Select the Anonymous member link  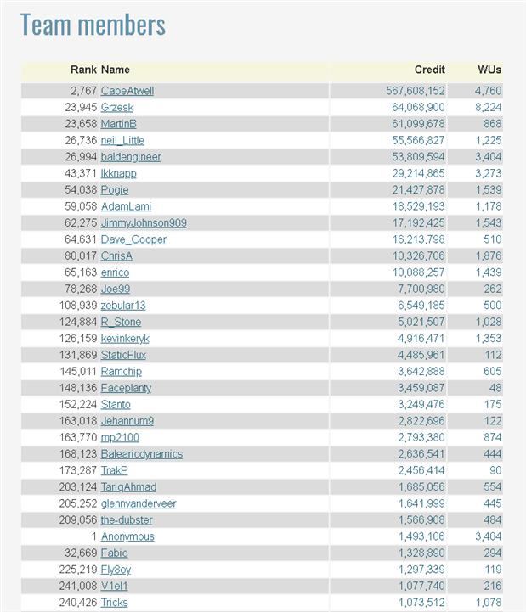point(127,536)
